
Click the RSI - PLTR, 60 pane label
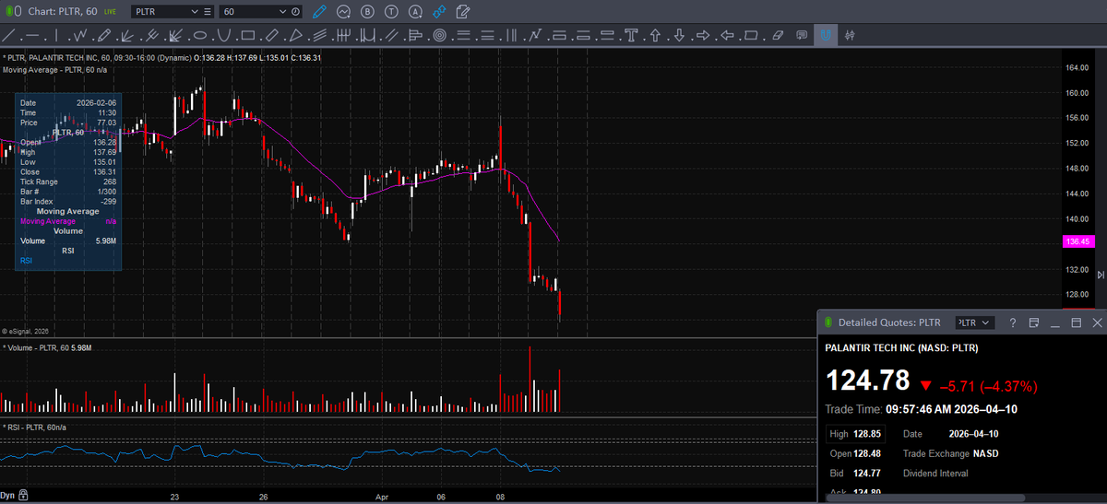point(35,427)
